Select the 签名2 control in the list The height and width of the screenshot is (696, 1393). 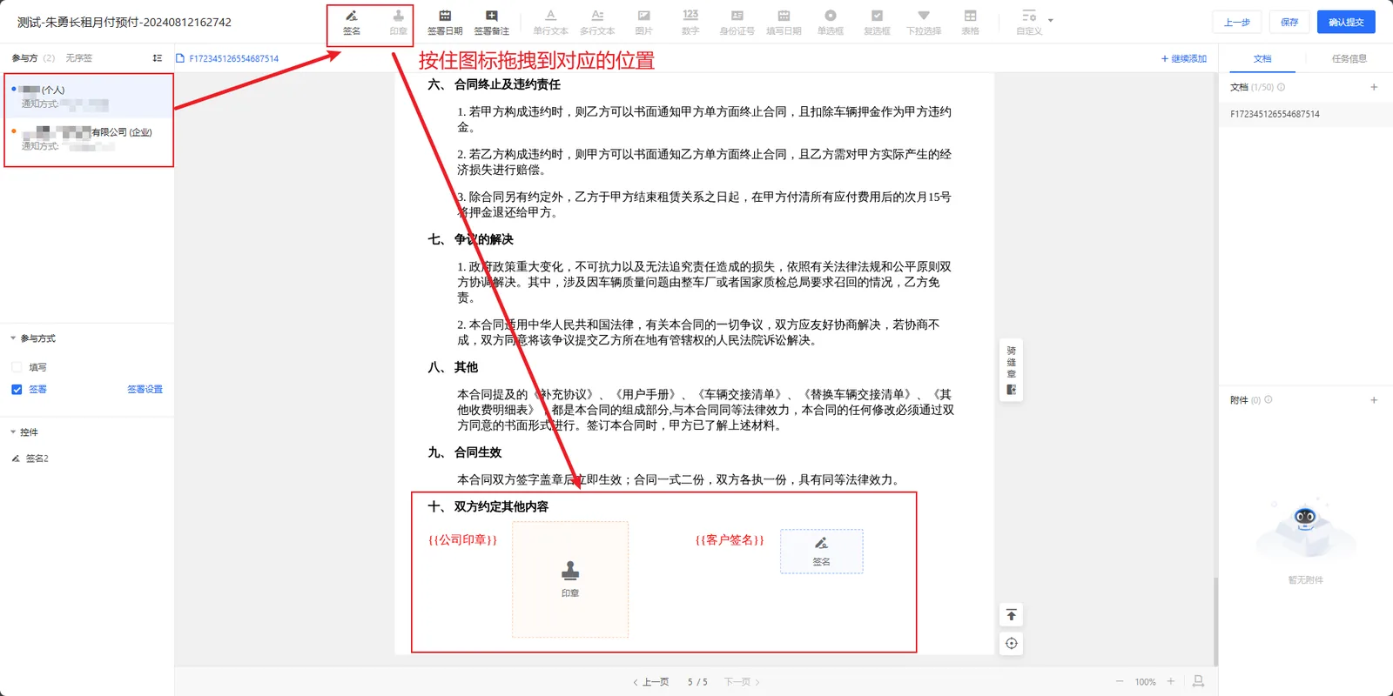click(x=30, y=458)
